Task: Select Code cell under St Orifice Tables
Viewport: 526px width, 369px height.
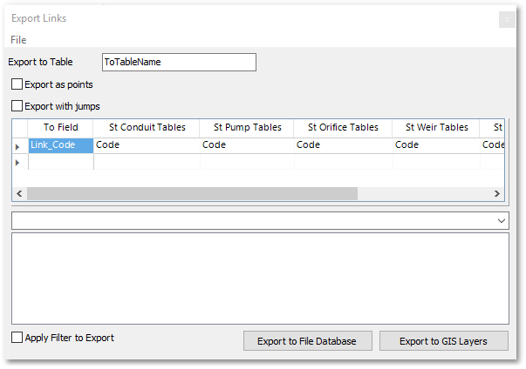Action: point(344,145)
